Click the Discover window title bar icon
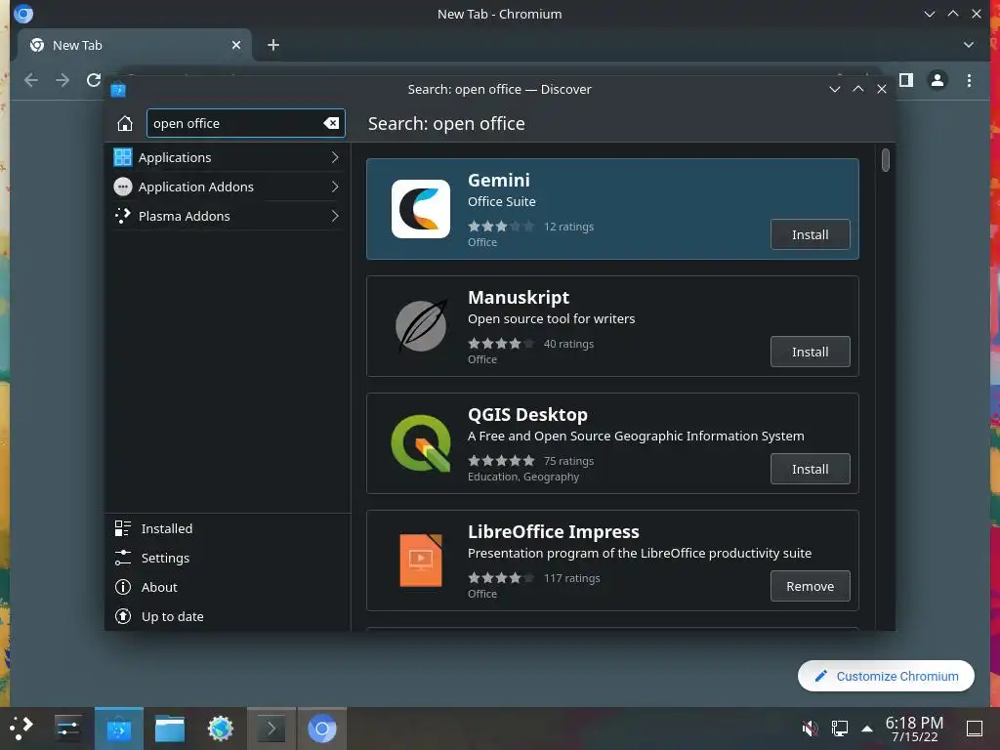 click(118, 89)
